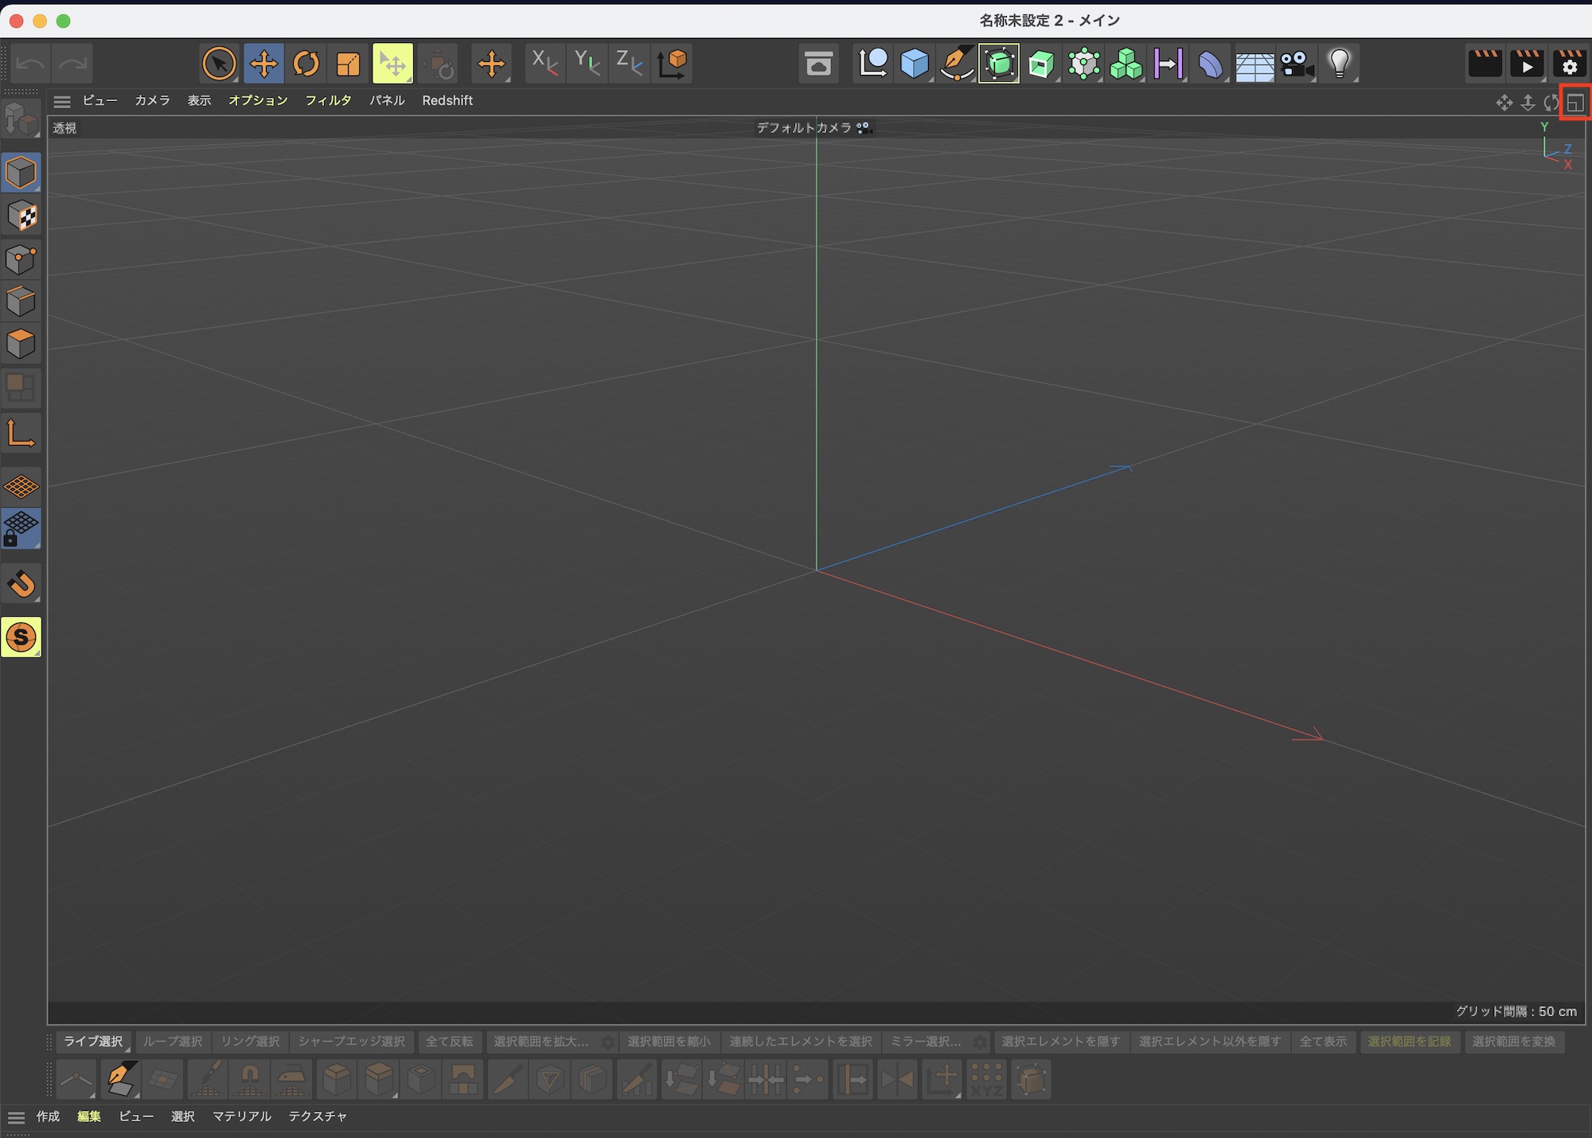Select the Live Selection tool in top toolbar
Screen dimensions: 1592x1138
click(219, 64)
